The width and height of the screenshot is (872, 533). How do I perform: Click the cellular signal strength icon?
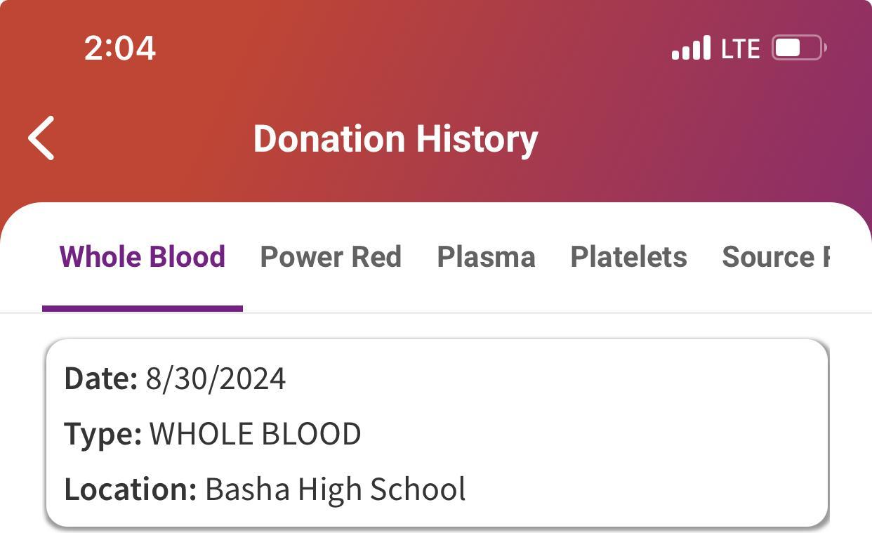[691, 48]
